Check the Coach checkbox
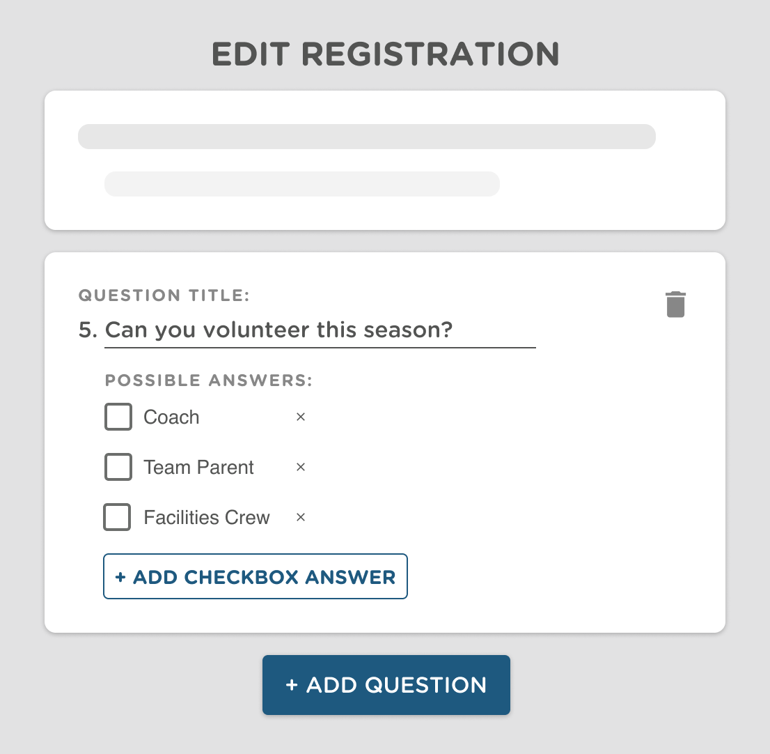770x754 pixels. pyautogui.click(x=118, y=417)
